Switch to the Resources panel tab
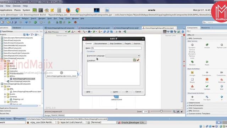 (x=205, y=28)
